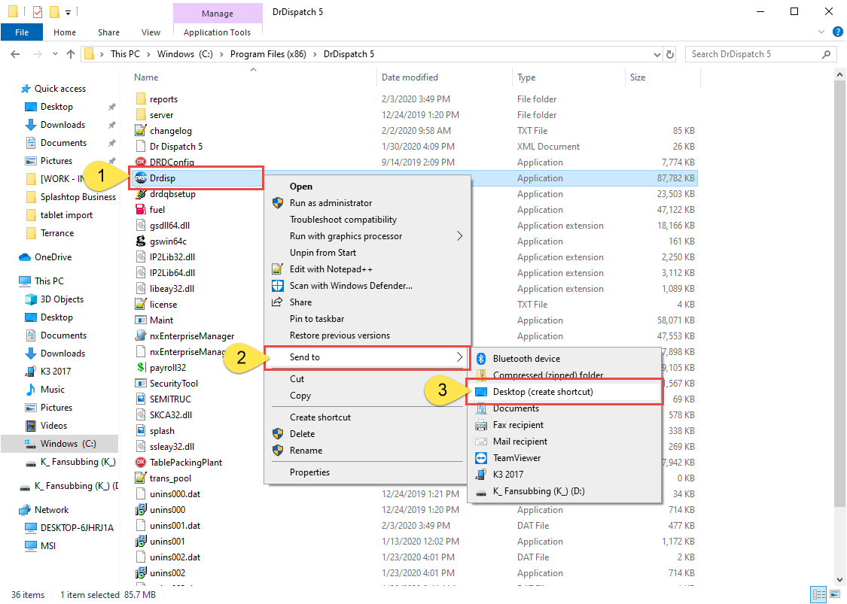Click the changelog text file icon
Image resolution: width=847 pixels, height=604 pixels.
(x=141, y=131)
